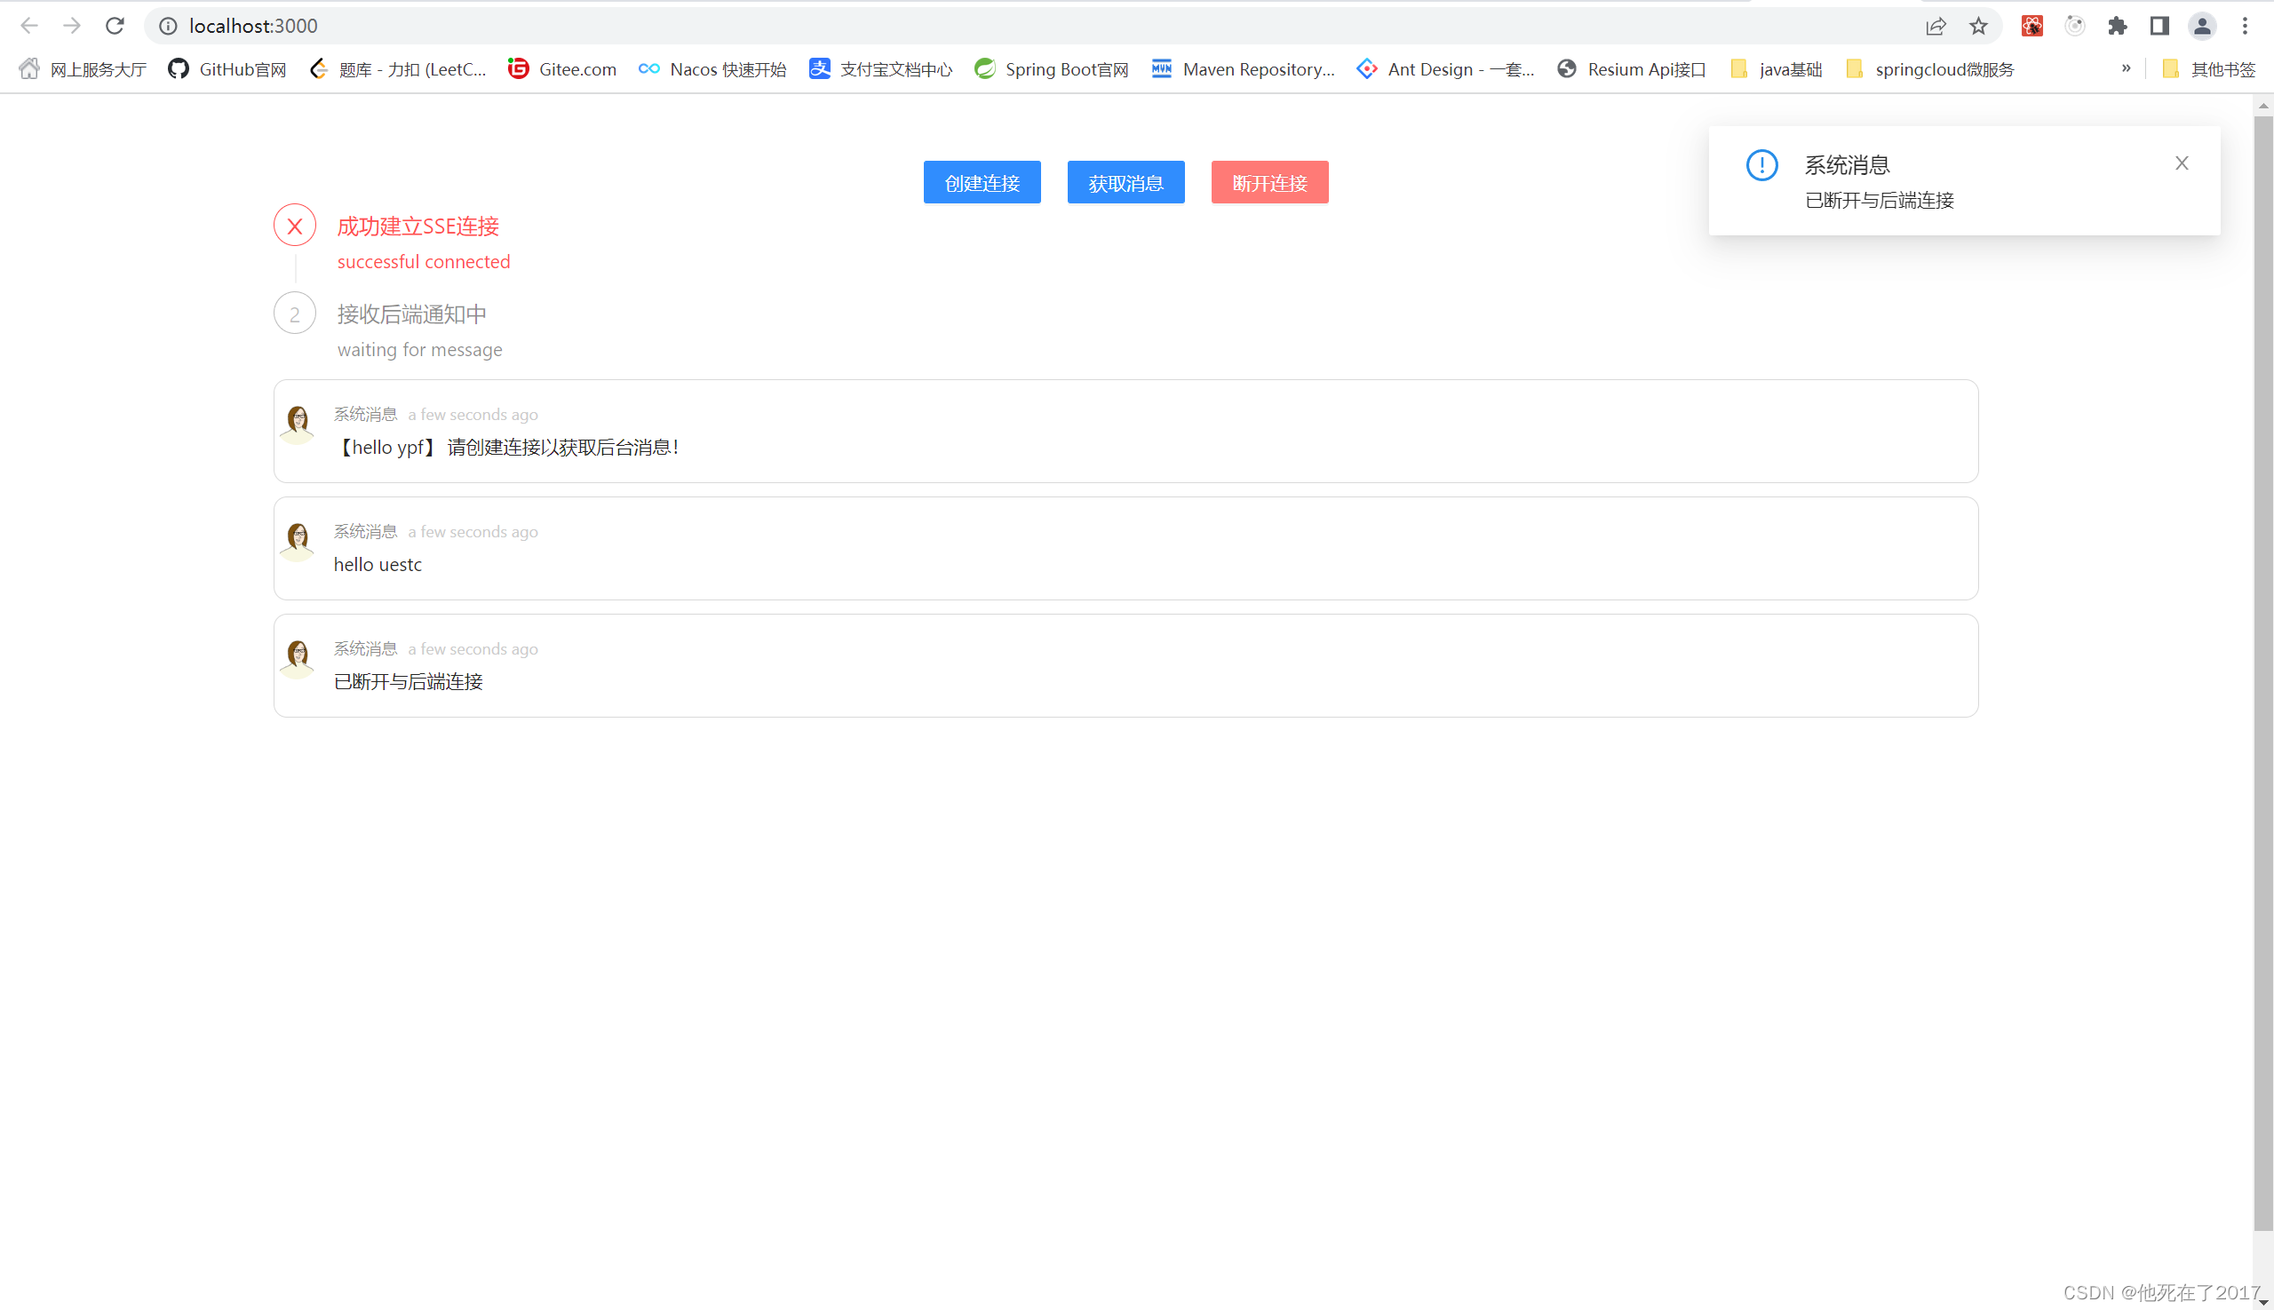The height and width of the screenshot is (1310, 2274).
Task: Expand the hidden bookmarks overflow chevron
Action: point(2127,68)
